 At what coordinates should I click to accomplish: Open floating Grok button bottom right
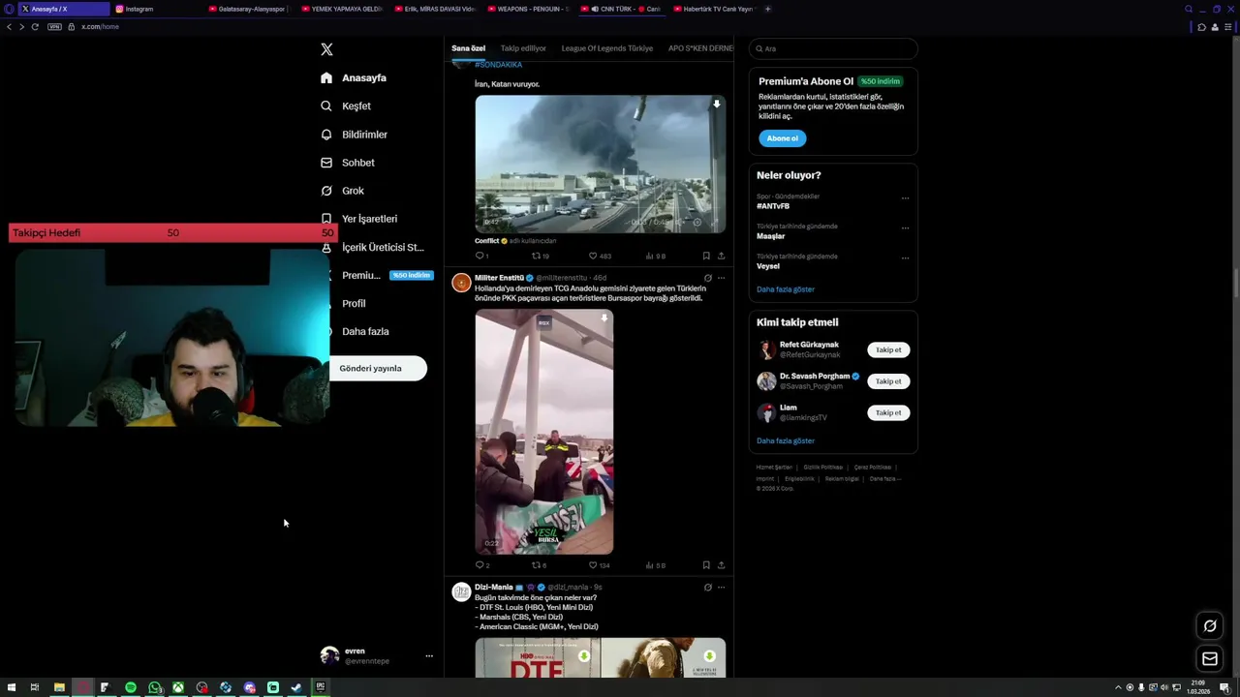pyautogui.click(x=1210, y=626)
